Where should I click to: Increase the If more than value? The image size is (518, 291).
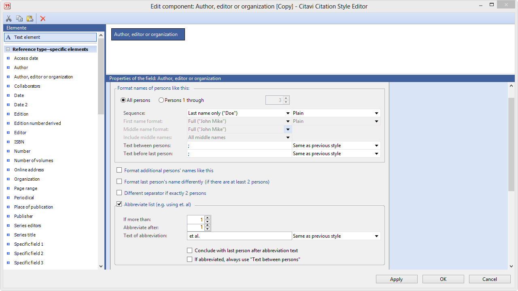[x=208, y=218]
